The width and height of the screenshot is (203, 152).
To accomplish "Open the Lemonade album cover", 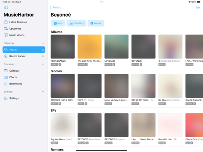I will click(117, 47).
